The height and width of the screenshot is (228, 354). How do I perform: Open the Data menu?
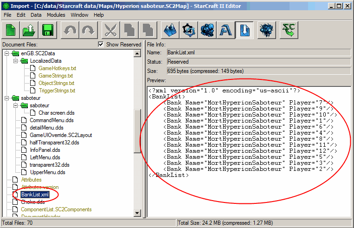coord(36,15)
